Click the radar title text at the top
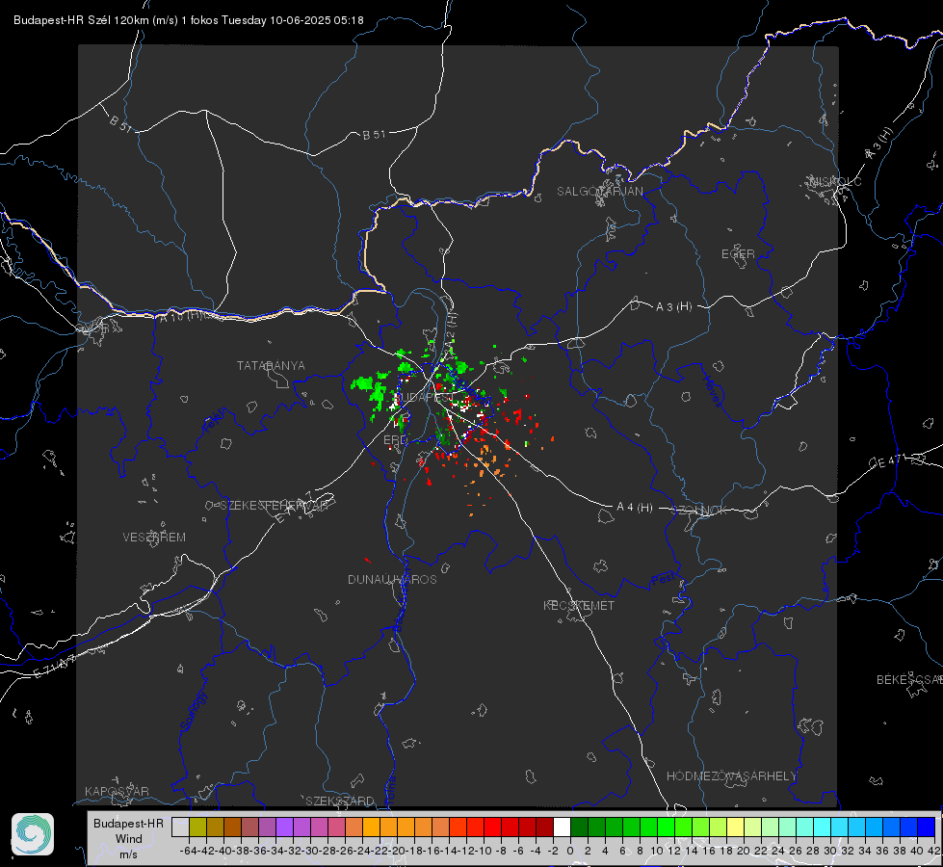Image resolution: width=943 pixels, height=867 pixels. 188,20
